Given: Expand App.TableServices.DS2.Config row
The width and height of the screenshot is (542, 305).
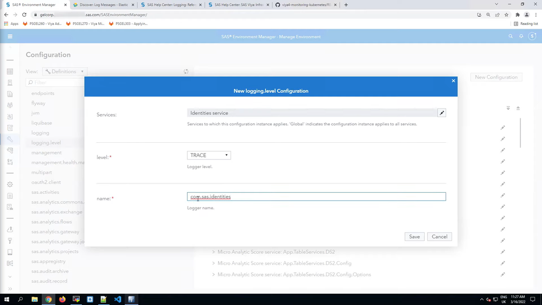Looking at the screenshot, I should coord(213,263).
